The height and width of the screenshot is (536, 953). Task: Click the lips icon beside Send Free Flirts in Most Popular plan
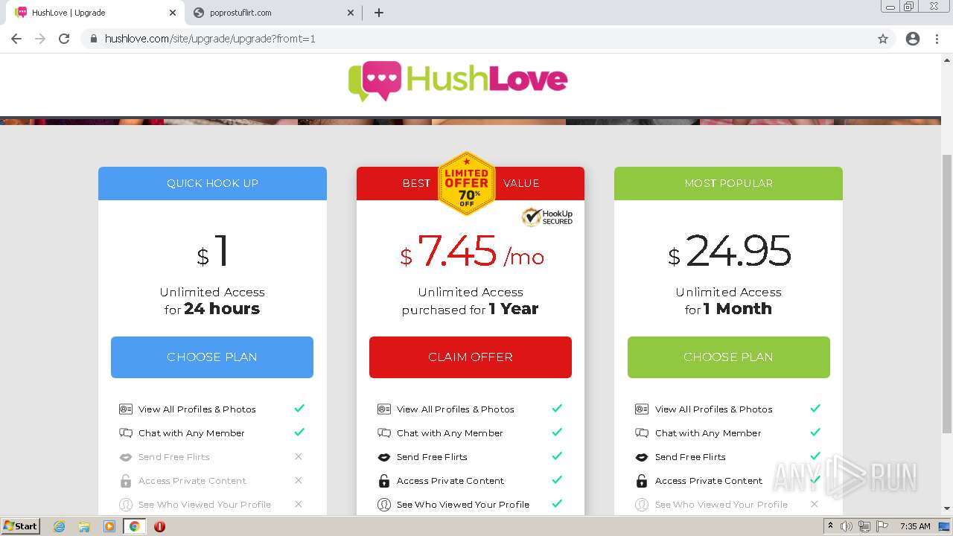pyautogui.click(x=642, y=457)
